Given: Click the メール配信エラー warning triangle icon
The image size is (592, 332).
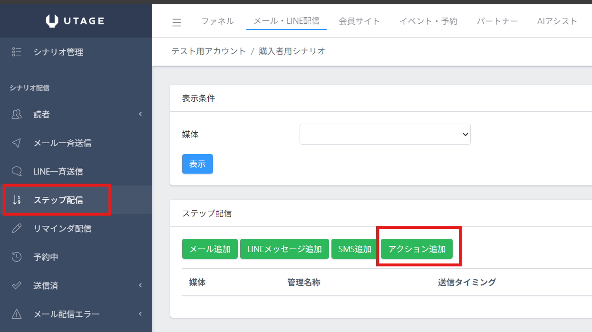Looking at the screenshot, I should (x=17, y=314).
